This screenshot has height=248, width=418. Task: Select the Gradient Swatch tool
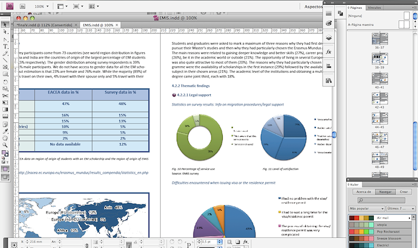[x=5, y=109]
